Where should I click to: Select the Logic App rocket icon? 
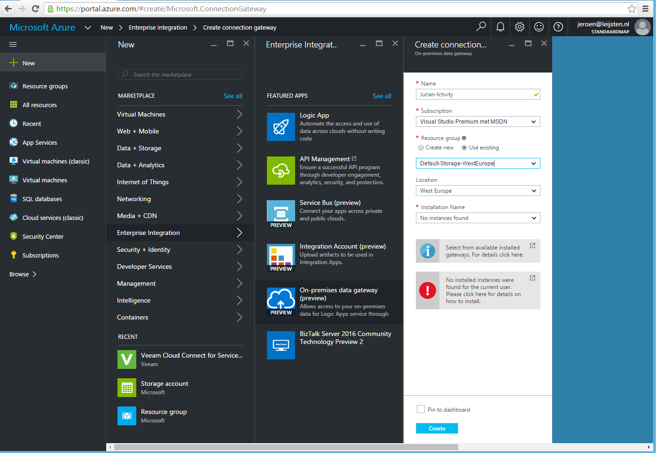click(281, 127)
